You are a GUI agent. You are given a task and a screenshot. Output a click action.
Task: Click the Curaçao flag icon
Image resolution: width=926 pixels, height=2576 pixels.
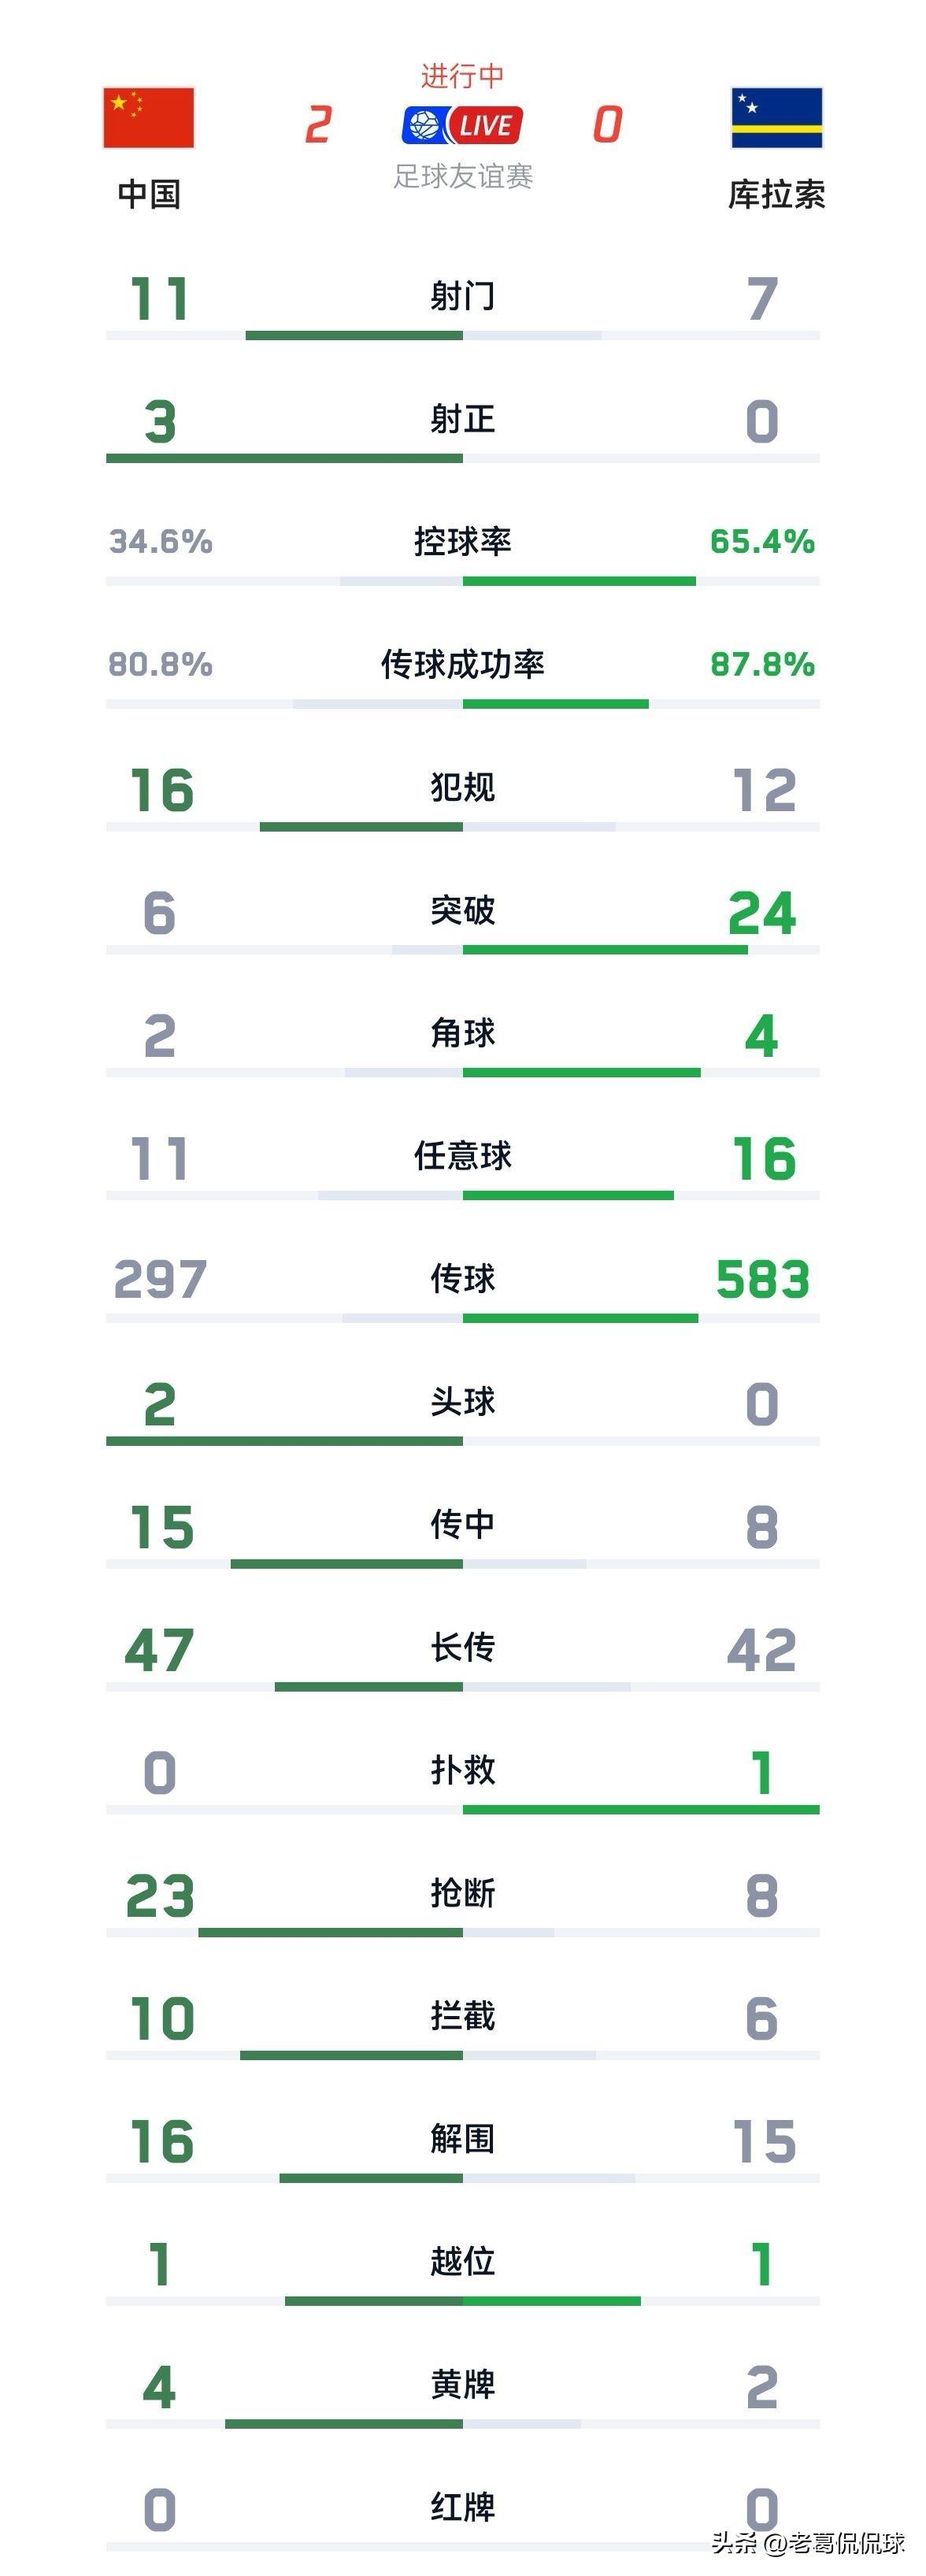pos(776,118)
